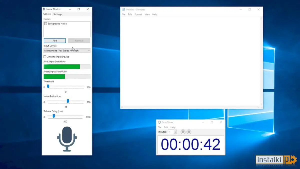Click the large microphone icon in Noise Blocker
The width and height of the screenshot is (300, 169).
click(x=67, y=139)
